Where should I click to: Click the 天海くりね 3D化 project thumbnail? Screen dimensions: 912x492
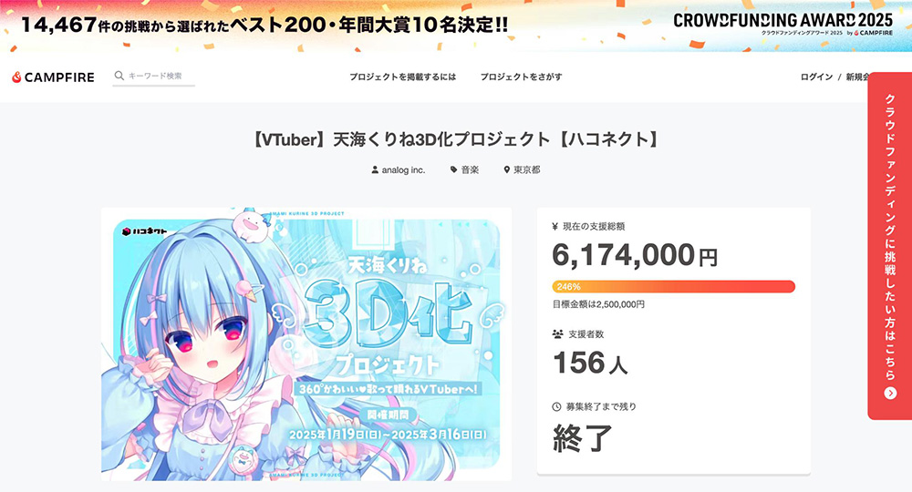pos(306,343)
